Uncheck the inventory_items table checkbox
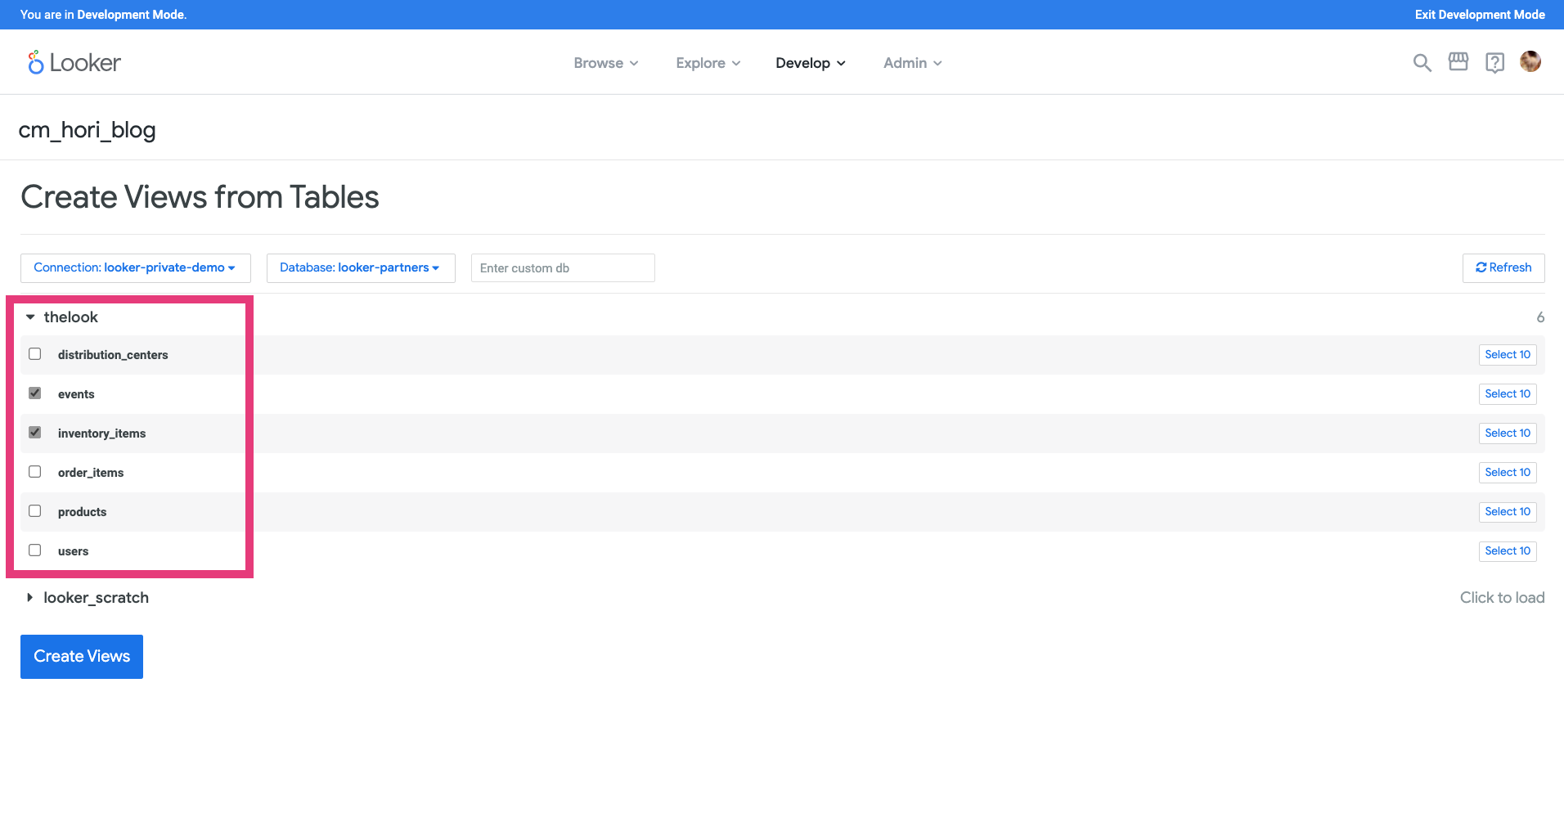 coord(34,433)
